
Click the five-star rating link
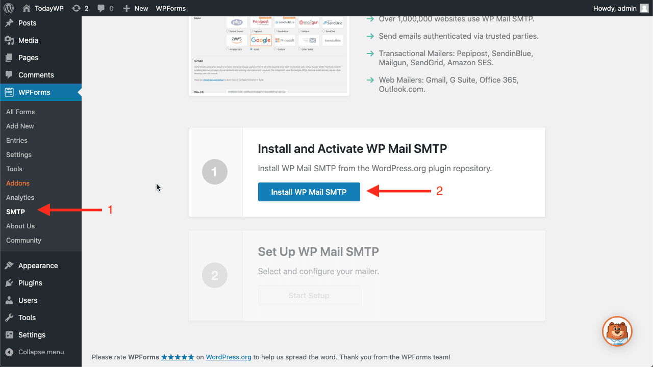[x=178, y=357]
